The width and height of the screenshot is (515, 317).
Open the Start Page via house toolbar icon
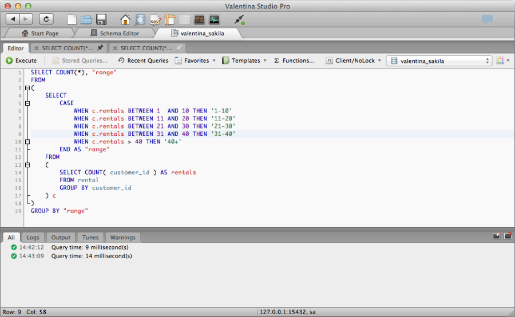[x=125, y=19]
